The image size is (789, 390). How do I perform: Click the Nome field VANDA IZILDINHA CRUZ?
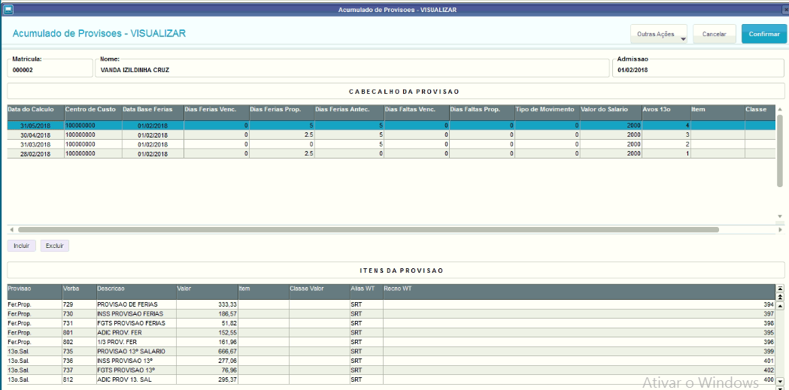(352, 71)
